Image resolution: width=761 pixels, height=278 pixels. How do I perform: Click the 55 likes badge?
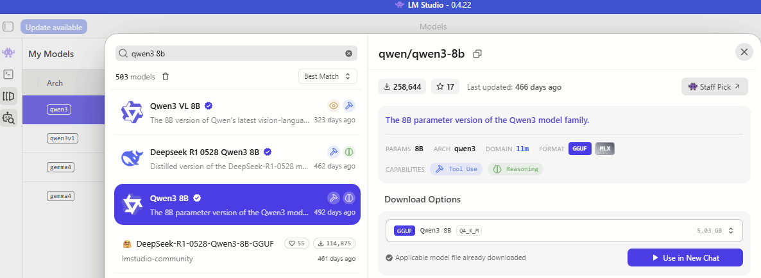(x=297, y=243)
